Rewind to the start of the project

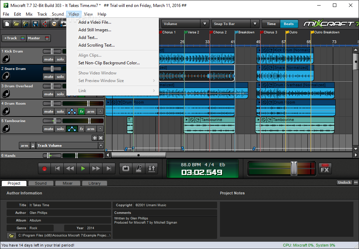tap(58, 169)
